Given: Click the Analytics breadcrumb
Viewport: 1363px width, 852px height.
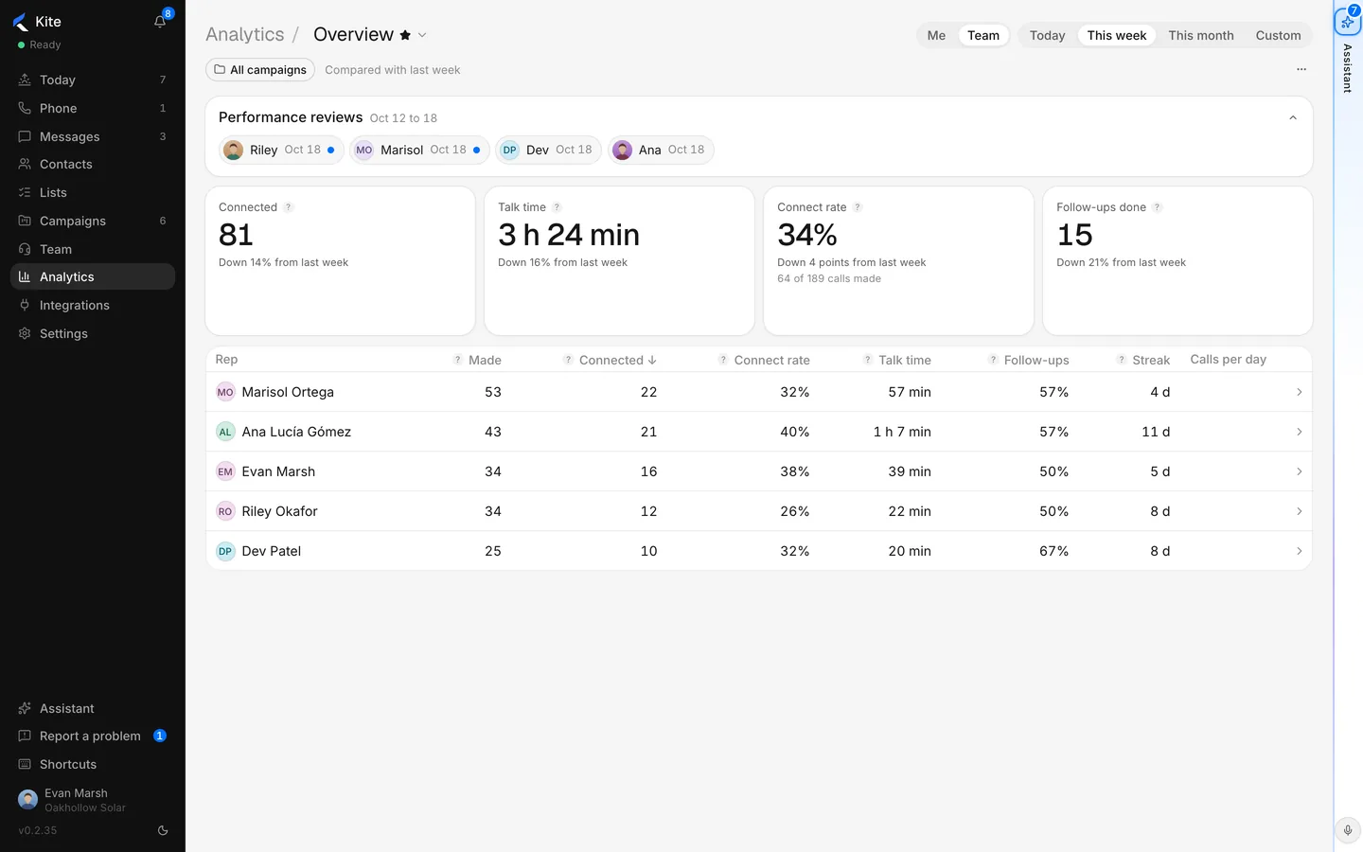Looking at the screenshot, I should click(245, 35).
